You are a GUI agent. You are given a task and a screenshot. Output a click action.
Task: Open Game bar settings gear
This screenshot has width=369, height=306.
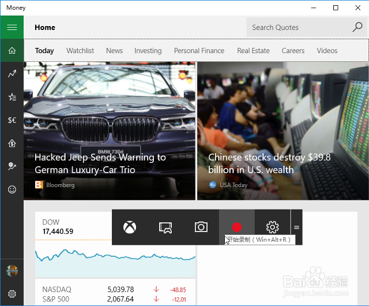tap(273, 227)
